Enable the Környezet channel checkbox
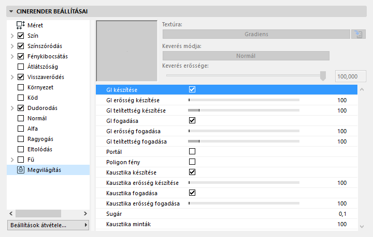This screenshot has width=373, height=237. pyautogui.click(x=21, y=87)
